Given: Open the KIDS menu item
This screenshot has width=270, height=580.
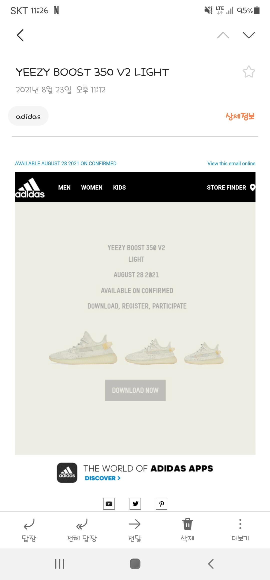Looking at the screenshot, I should [119, 188].
